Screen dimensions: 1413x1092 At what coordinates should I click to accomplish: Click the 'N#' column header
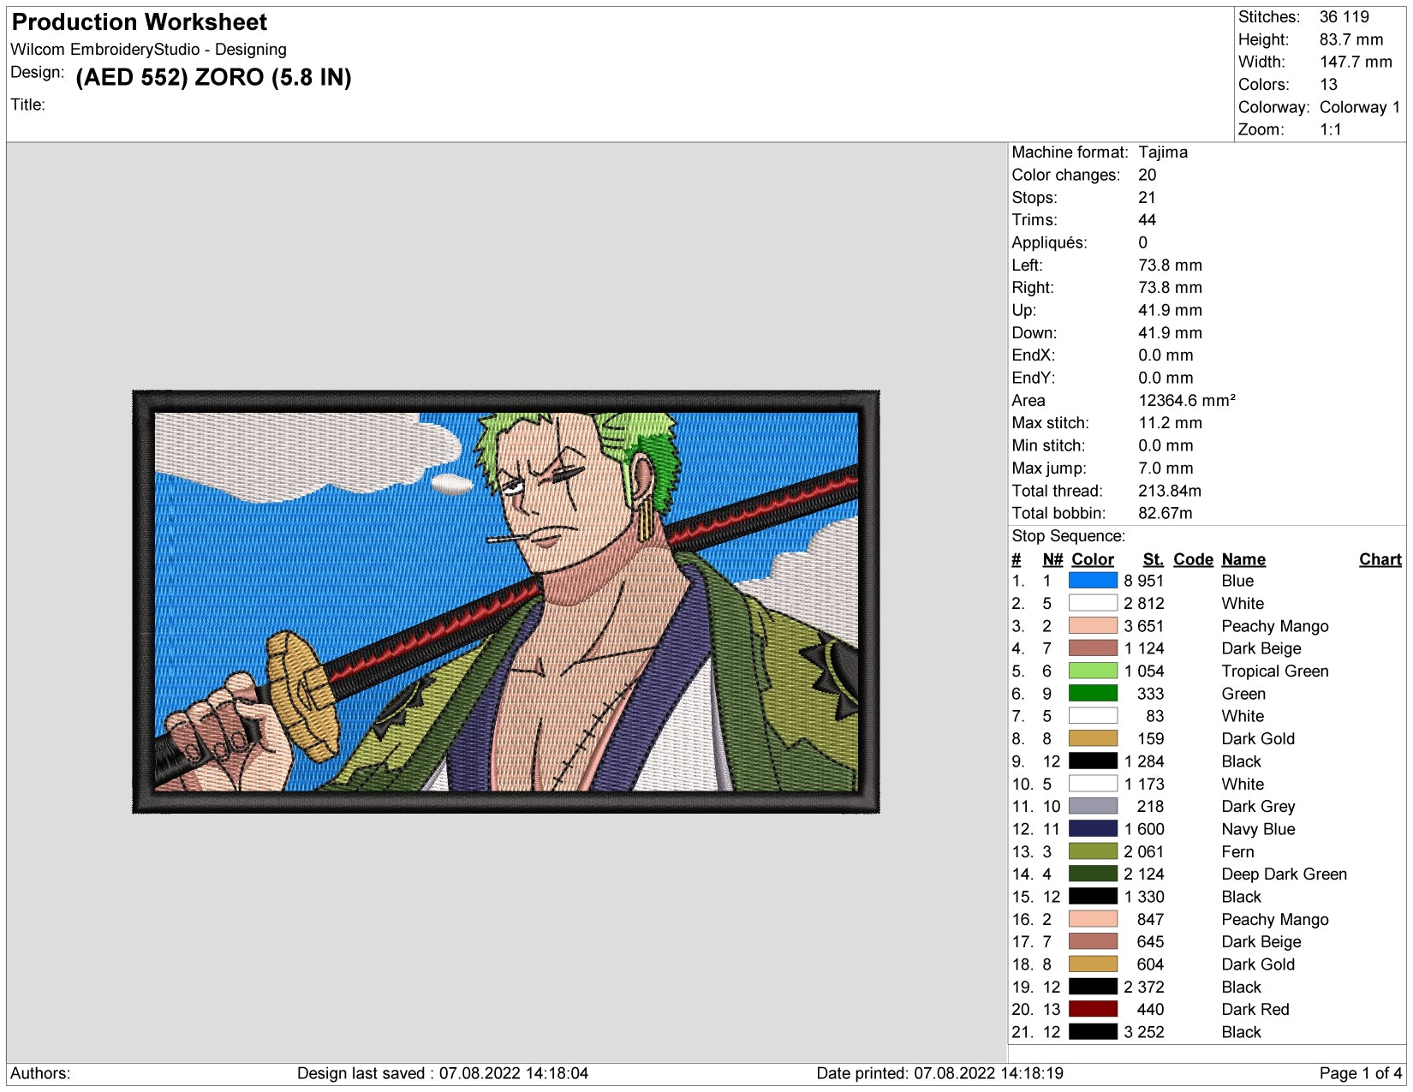tap(1052, 559)
